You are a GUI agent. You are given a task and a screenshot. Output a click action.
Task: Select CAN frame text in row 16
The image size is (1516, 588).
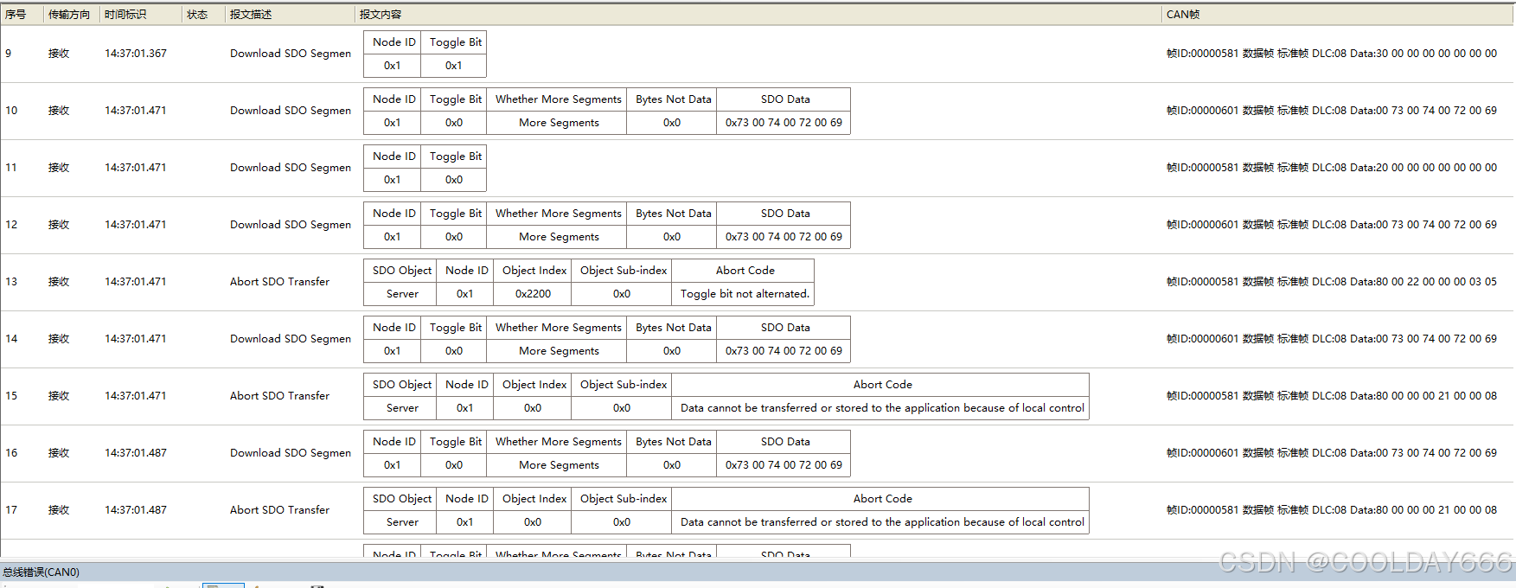(x=1332, y=453)
